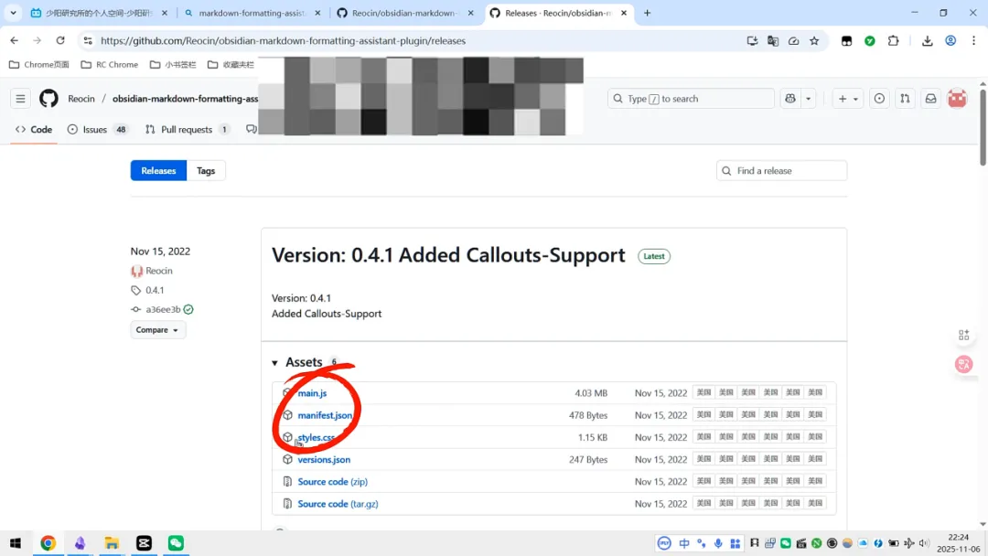Bookmark this page with star icon

point(814,41)
